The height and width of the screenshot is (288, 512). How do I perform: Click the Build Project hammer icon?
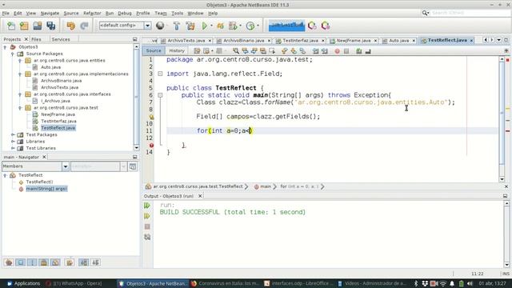(x=177, y=26)
